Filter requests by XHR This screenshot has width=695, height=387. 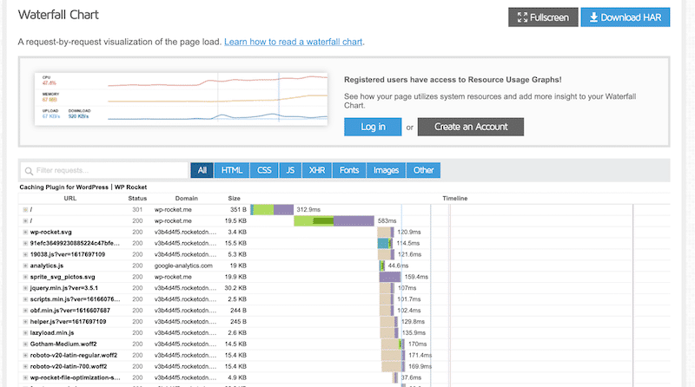tap(317, 170)
